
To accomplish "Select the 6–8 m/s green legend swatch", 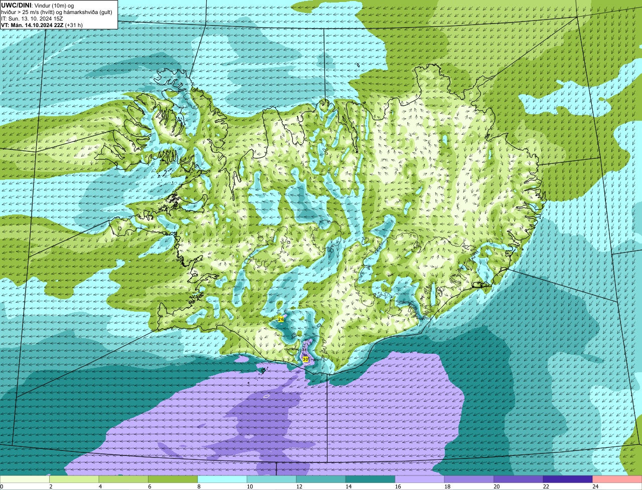I will tap(173, 479).
